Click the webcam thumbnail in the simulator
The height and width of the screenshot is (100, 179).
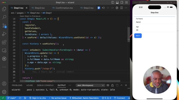pos(157,80)
